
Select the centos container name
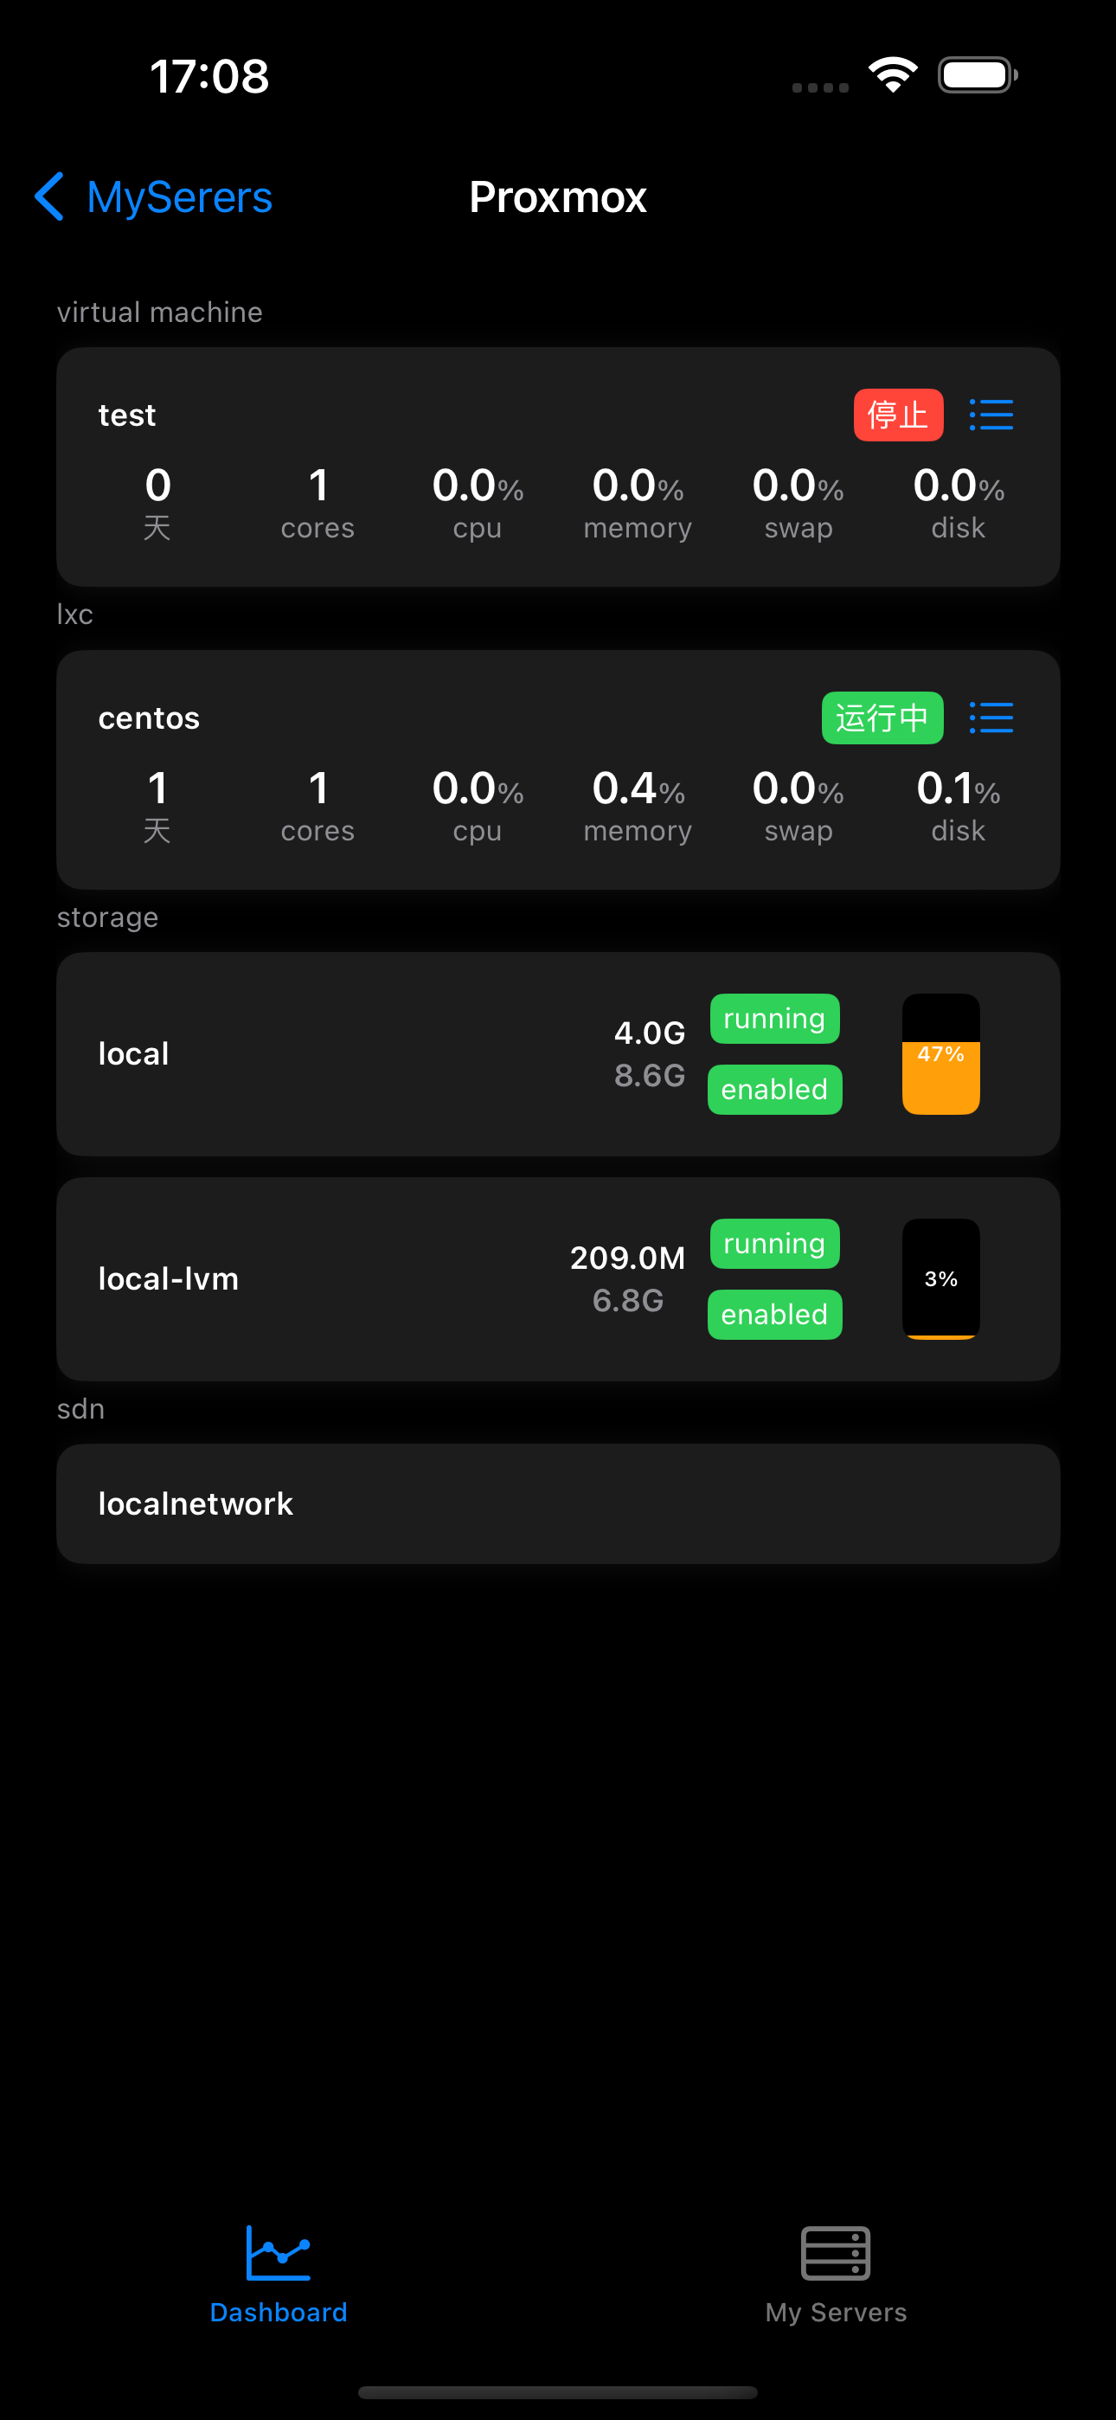click(x=149, y=718)
